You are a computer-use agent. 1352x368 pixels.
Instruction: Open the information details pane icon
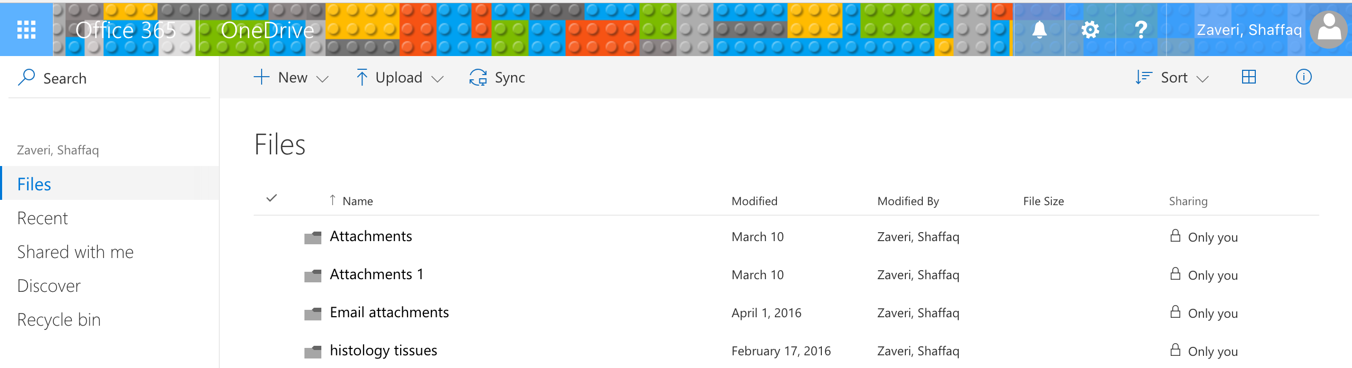click(1303, 77)
